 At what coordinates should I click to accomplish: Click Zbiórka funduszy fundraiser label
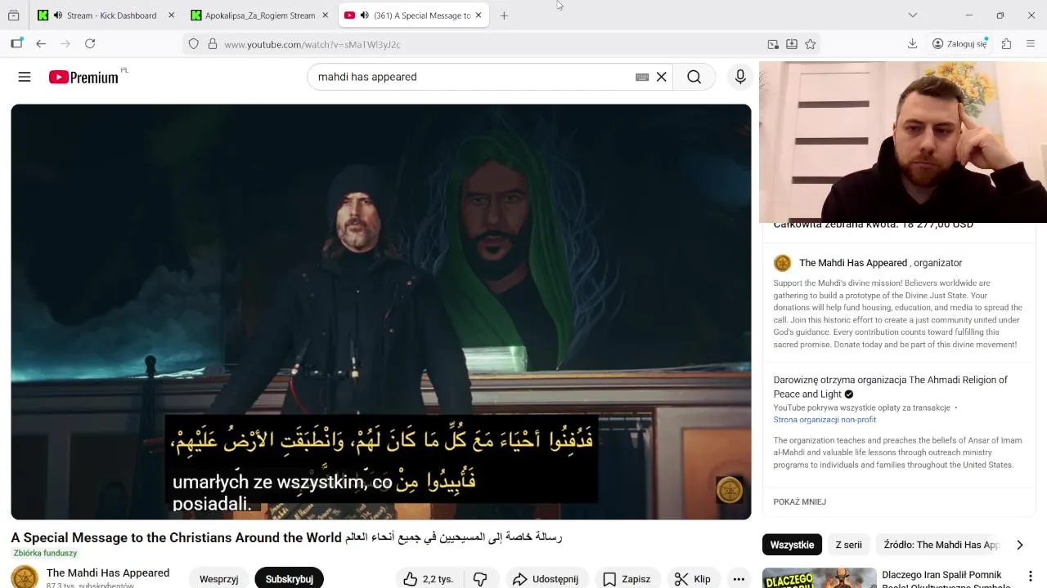[x=45, y=553]
